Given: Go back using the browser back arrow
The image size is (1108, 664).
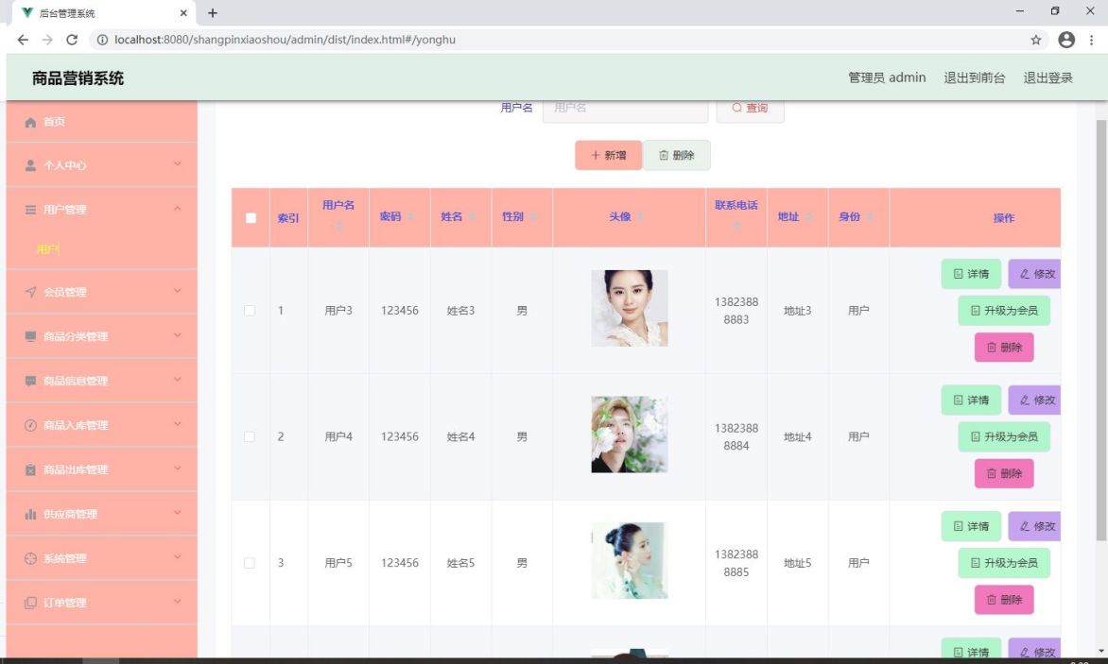Looking at the screenshot, I should click(x=23, y=40).
